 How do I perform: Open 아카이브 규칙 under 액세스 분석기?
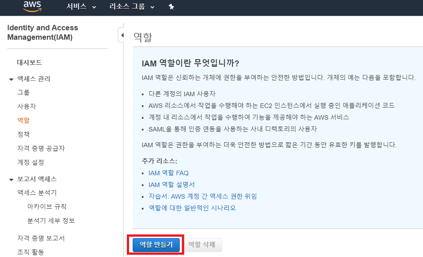click(46, 206)
